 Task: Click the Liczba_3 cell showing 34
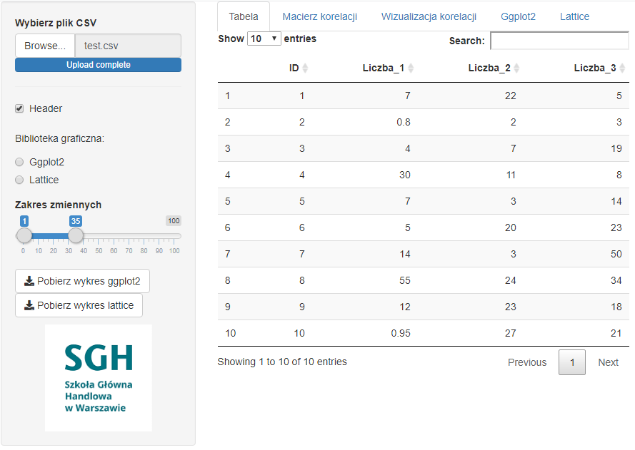click(616, 280)
